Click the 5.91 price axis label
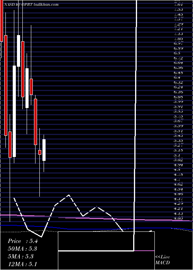 pos(178,106)
